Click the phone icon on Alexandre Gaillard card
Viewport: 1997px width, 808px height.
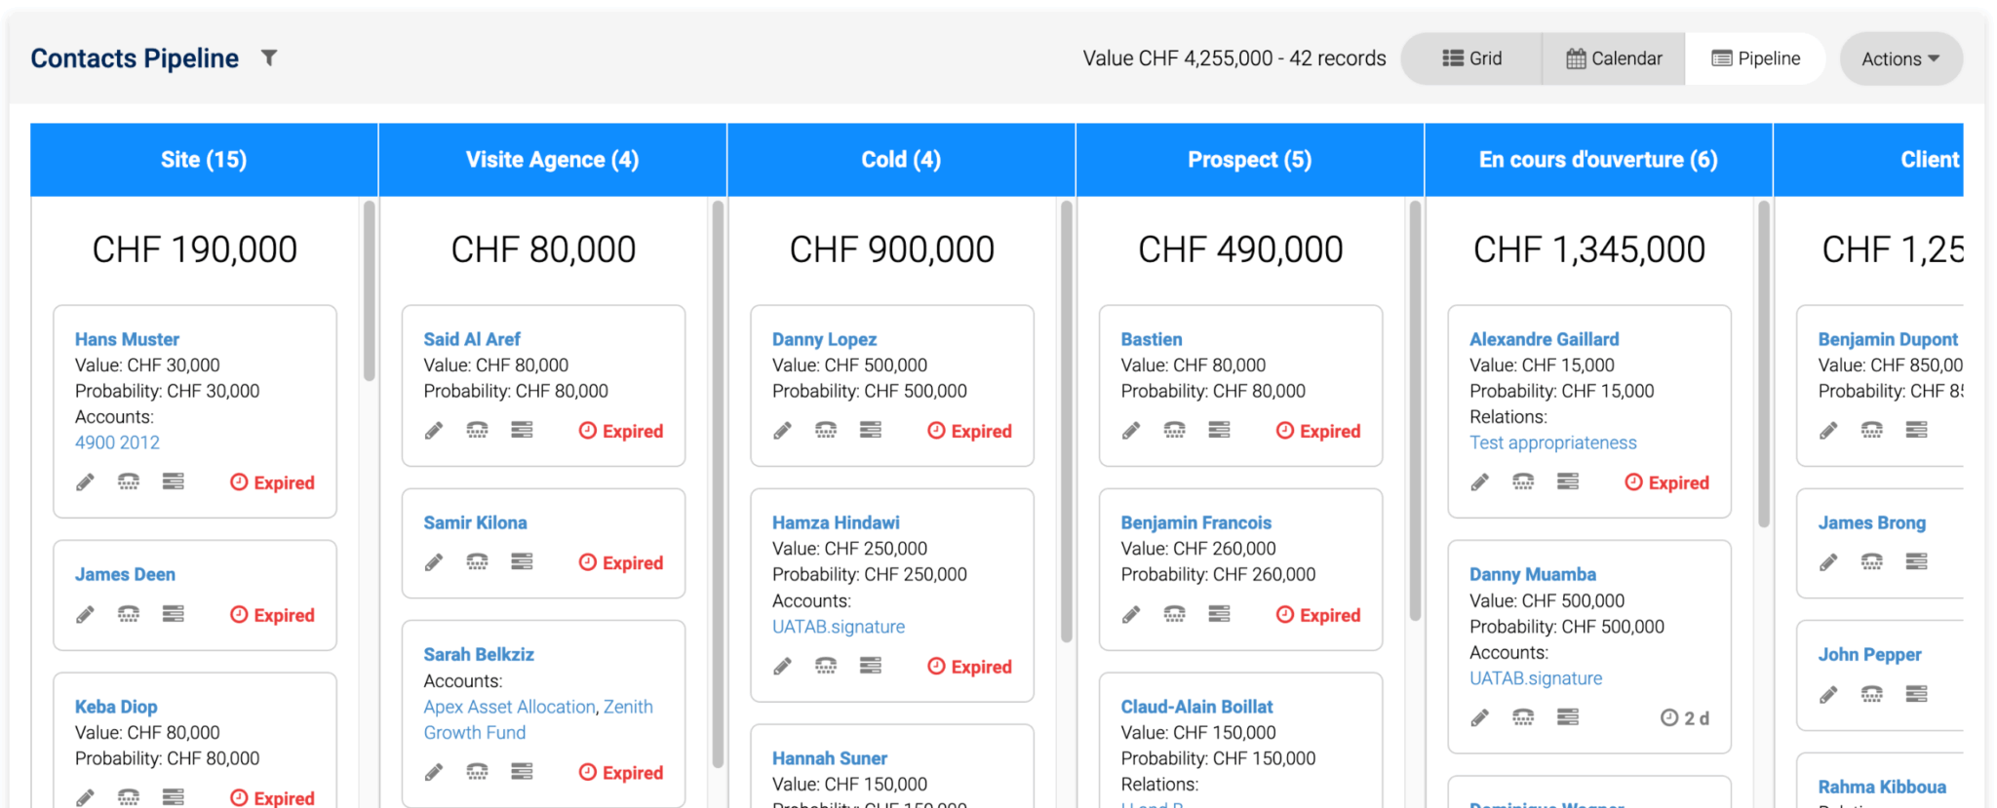(x=1523, y=481)
